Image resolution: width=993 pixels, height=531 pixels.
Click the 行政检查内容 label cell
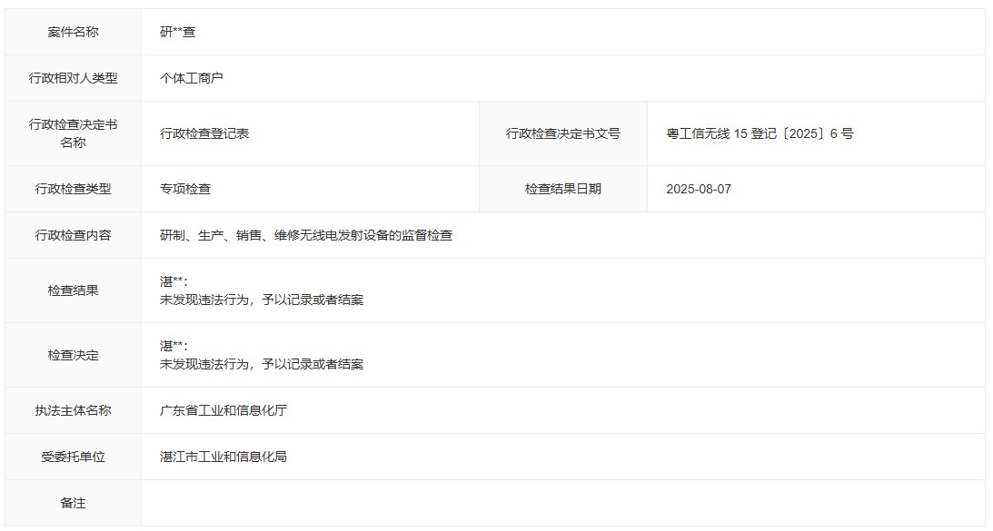73,235
